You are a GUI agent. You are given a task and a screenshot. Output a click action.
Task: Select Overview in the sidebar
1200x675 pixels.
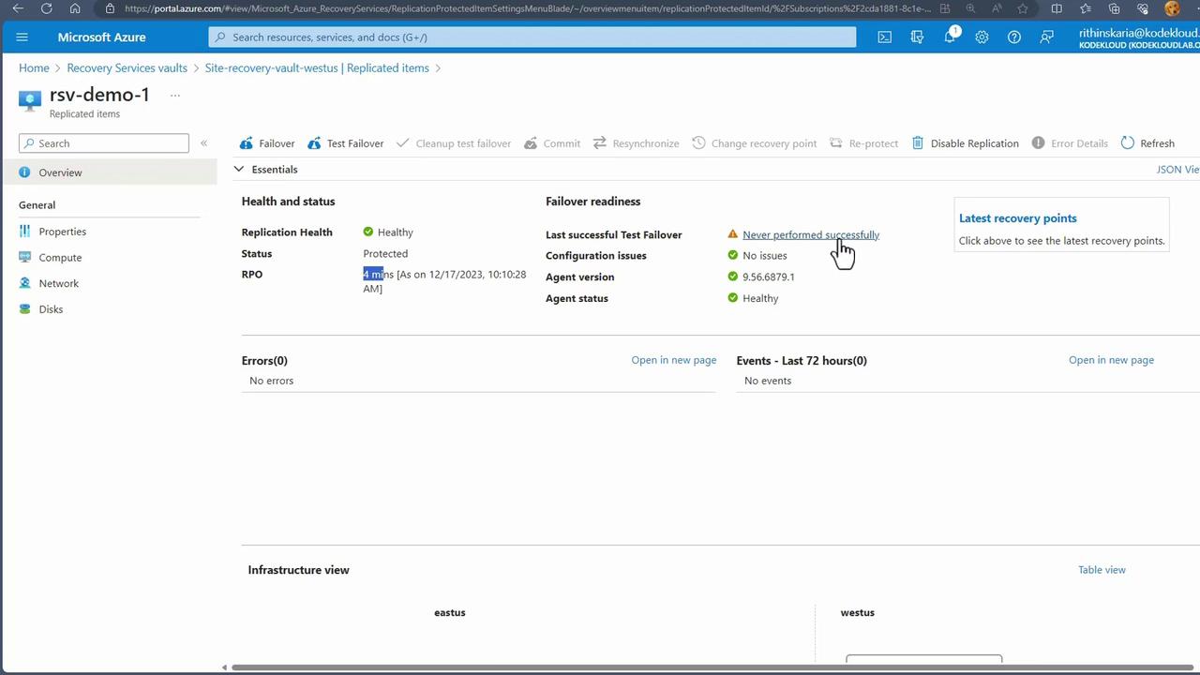[109, 172]
